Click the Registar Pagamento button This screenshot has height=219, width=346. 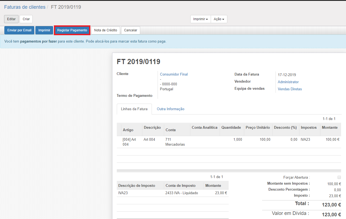(x=72, y=30)
